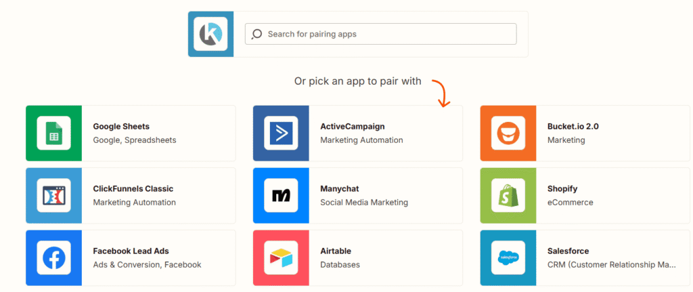This screenshot has width=693, height=292.
Task: Open the Google Sheets app name link
Action: pyautogui.click(x=121, y=127)
